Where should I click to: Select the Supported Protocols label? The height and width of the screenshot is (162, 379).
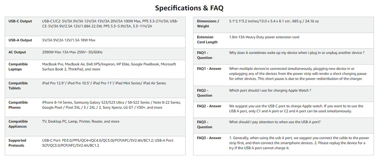tap(17, 143)
